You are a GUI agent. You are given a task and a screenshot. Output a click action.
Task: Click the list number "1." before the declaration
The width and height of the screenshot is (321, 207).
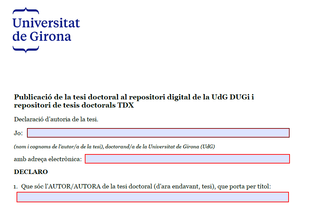(x=16, y=186)
